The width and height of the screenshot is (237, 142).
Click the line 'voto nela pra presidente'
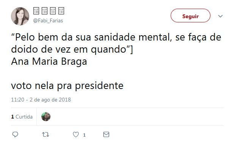coord(67,86)
